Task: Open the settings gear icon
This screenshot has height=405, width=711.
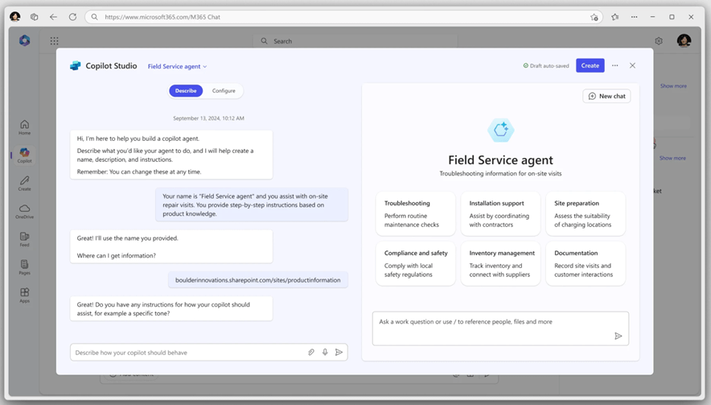Action: coord(659,41)
